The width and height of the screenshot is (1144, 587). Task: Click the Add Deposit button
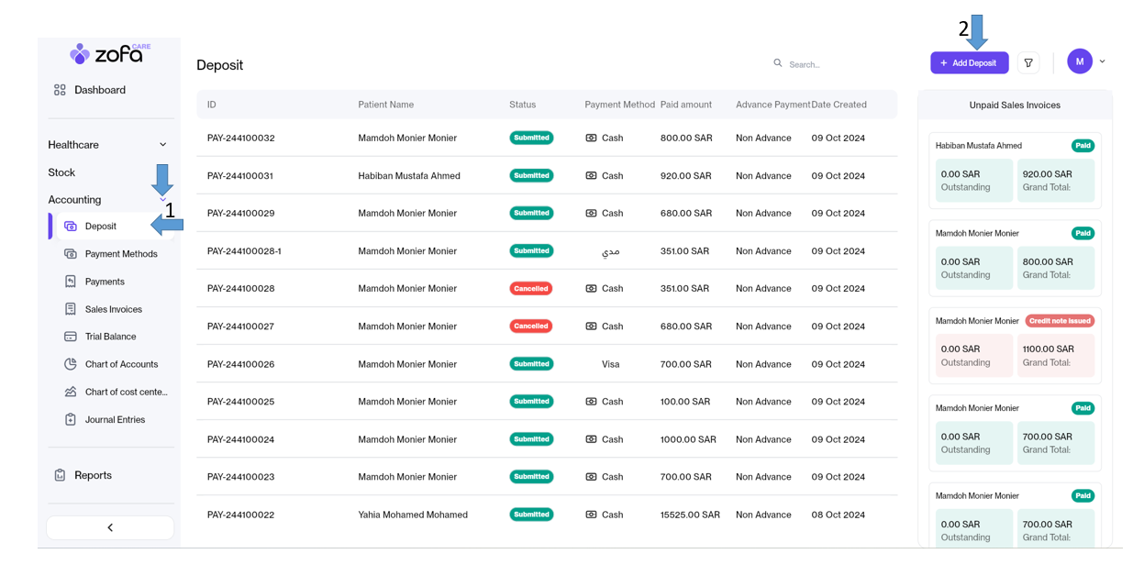(969, 63)
